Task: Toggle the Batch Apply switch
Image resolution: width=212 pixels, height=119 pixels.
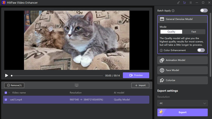Action: tap(204, 11)
